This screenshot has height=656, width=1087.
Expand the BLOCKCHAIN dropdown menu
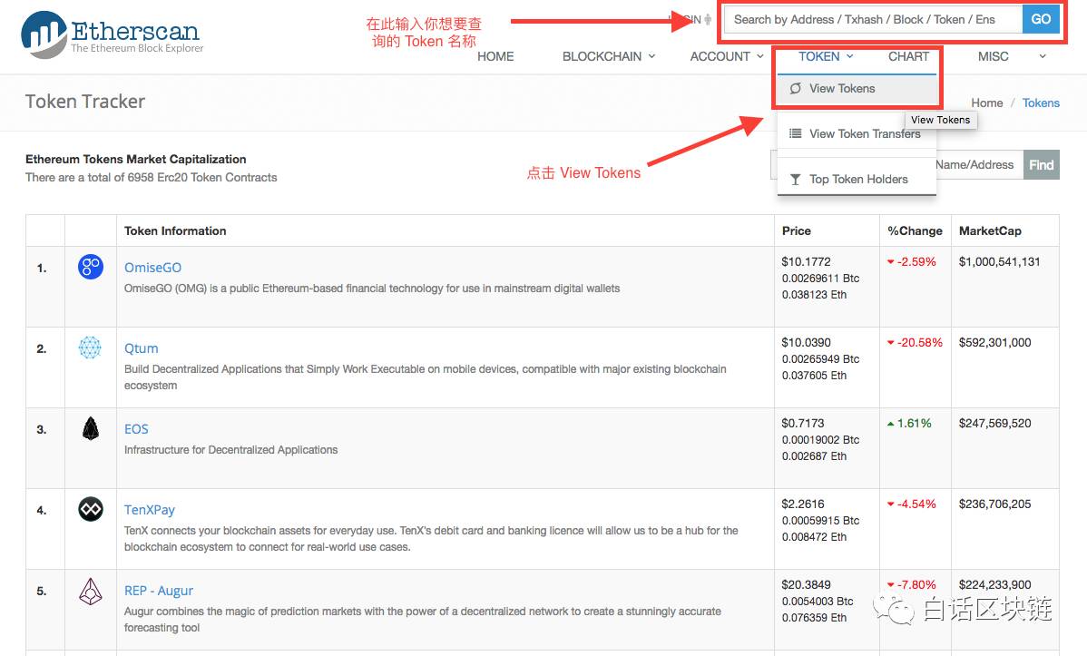point(609,57)
